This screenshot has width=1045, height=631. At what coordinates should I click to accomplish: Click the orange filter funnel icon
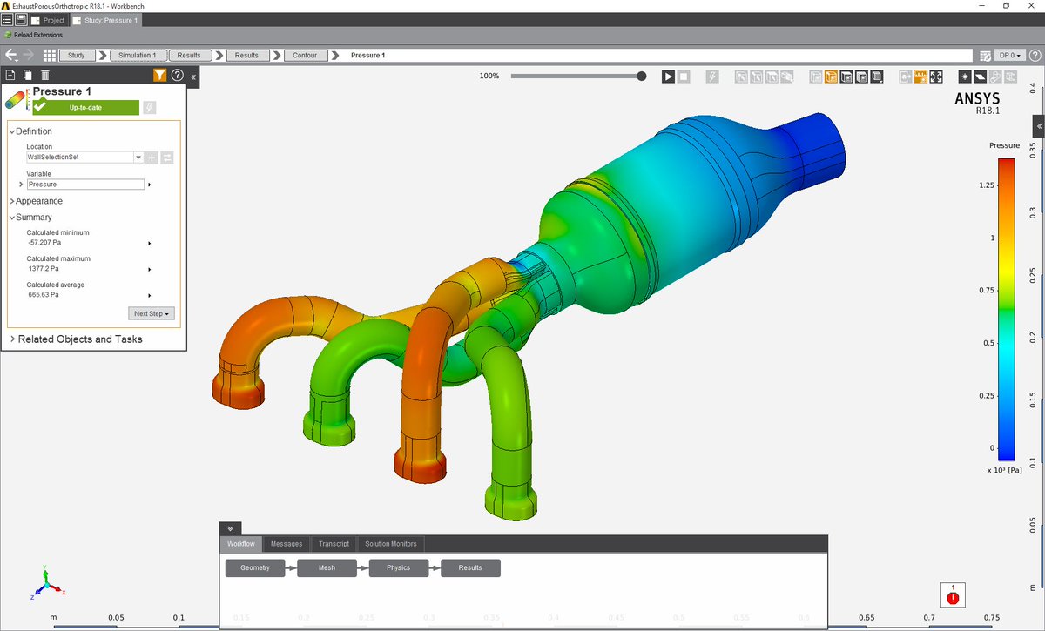click(x=159, y=76)
